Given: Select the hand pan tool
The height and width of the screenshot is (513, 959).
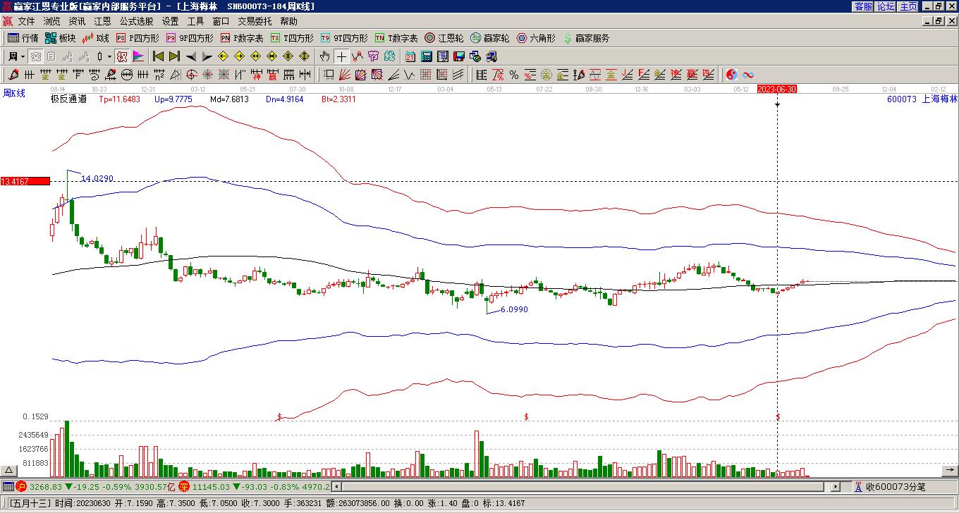Looking at the screenshot, I should tap(324, 56).
